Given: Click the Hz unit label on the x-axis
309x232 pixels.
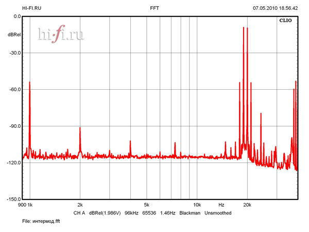Looking at the screenshot, I should point(221,205).
